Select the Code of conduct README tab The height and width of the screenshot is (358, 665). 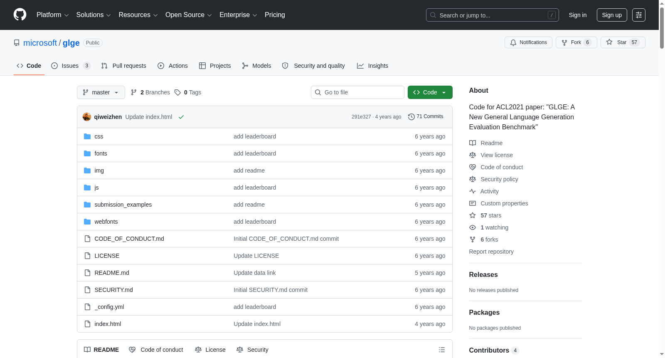[156, 350]
